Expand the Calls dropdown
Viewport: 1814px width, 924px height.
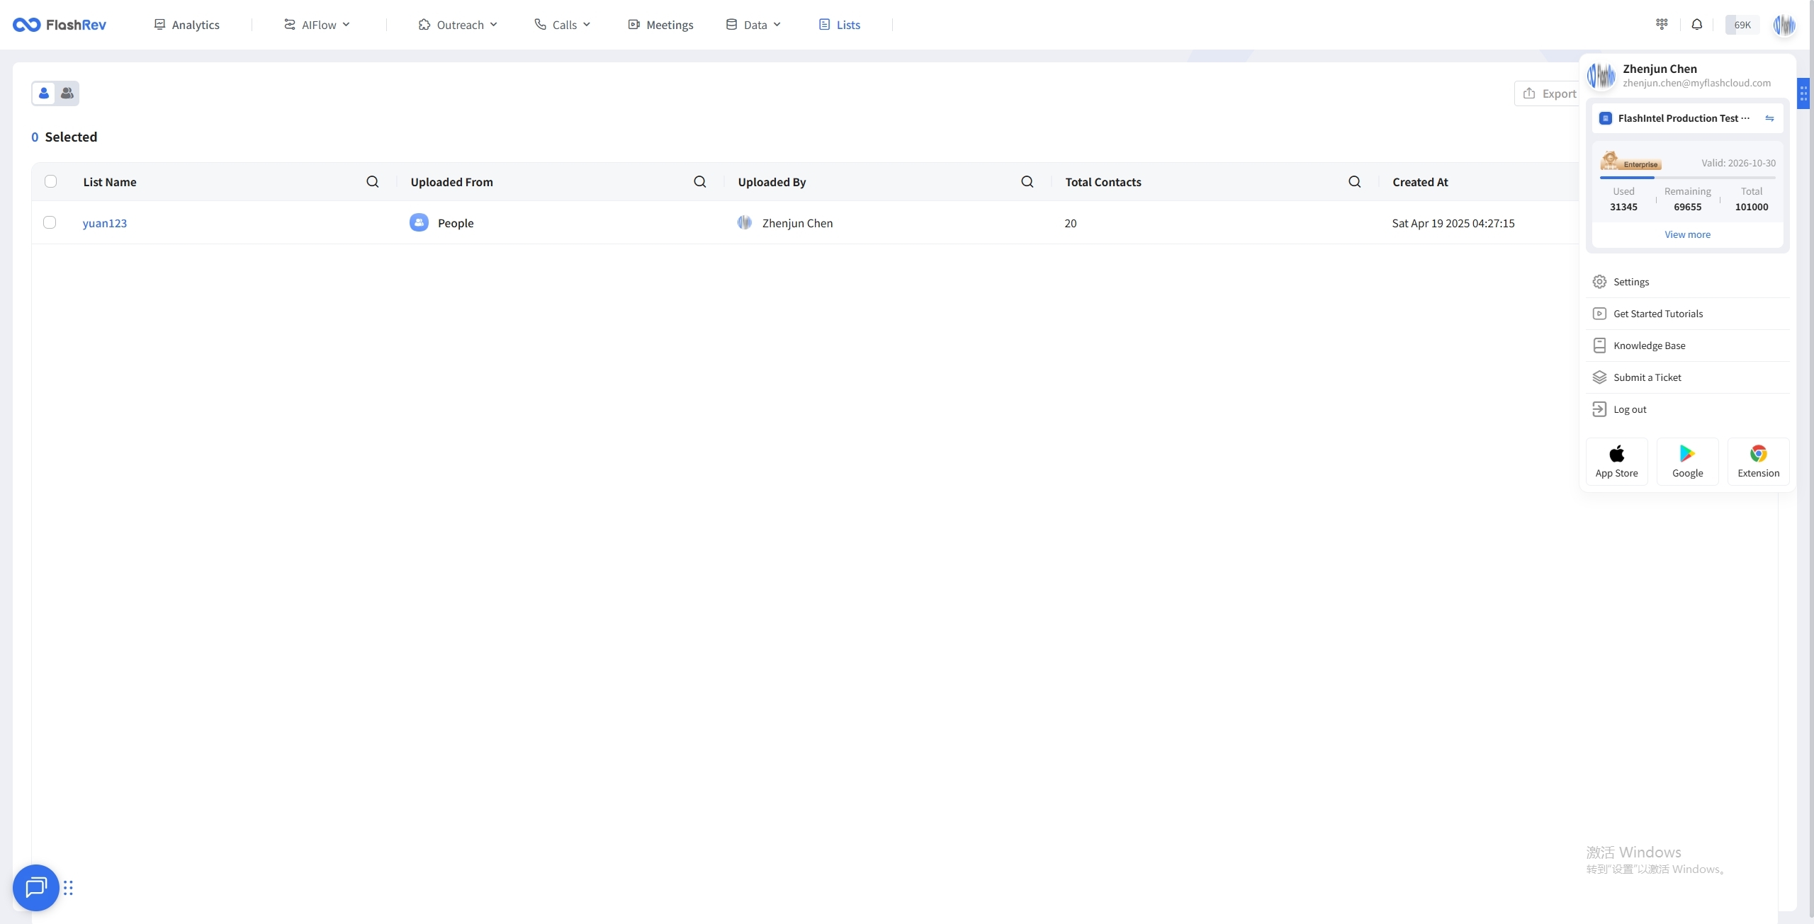562,25
